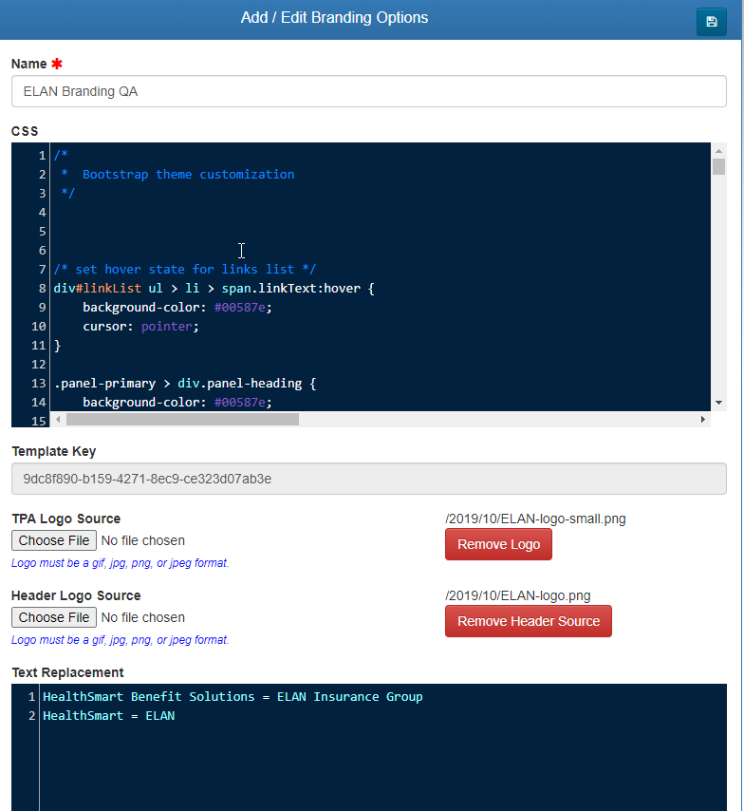Screen dimensions: 744x811
Task: Click the CSS editor scroll up arrow
Action: point(718,151)
